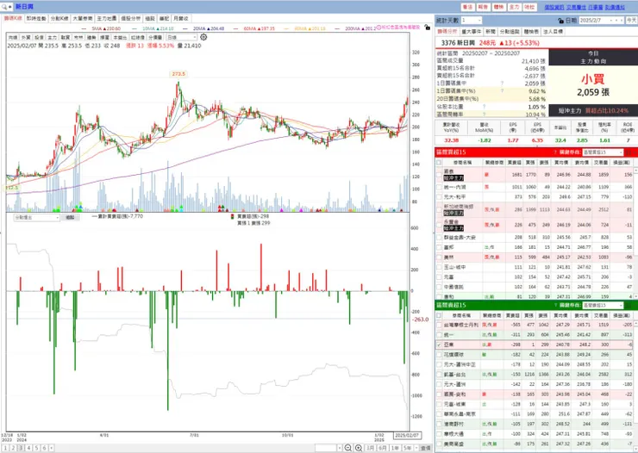The height and width of the screenshot is (453, 638).
Task: Click the help icon beside 佔股本比重
Action: (485, 107)
